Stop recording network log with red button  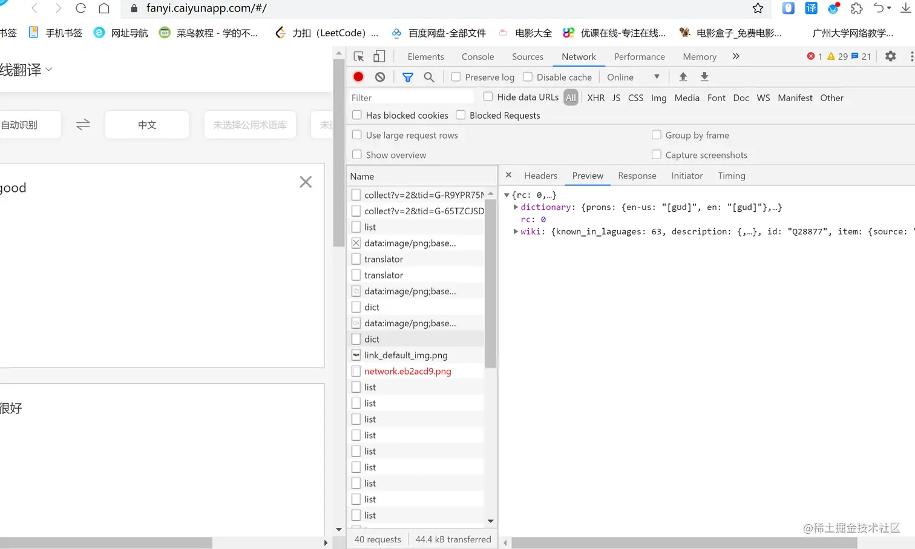358,77
